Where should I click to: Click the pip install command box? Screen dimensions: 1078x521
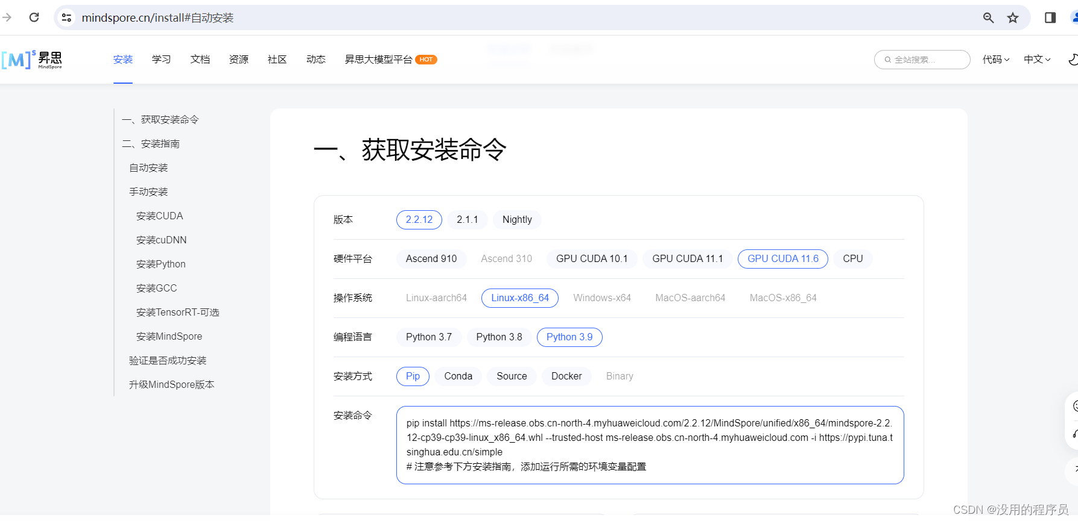pos(650,445)
